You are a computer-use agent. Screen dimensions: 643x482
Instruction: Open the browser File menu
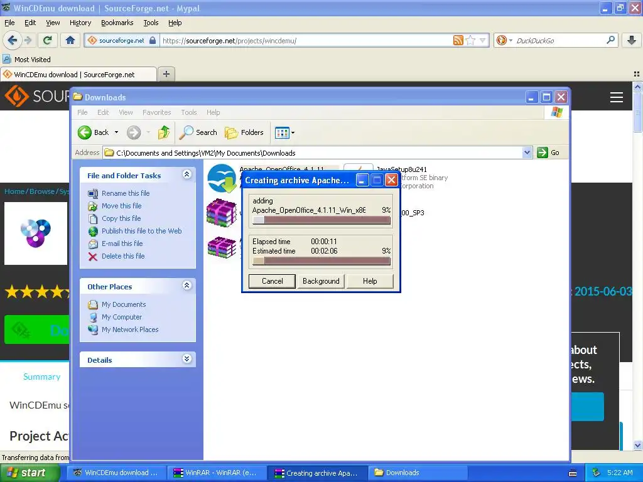(x=9, y=23)
